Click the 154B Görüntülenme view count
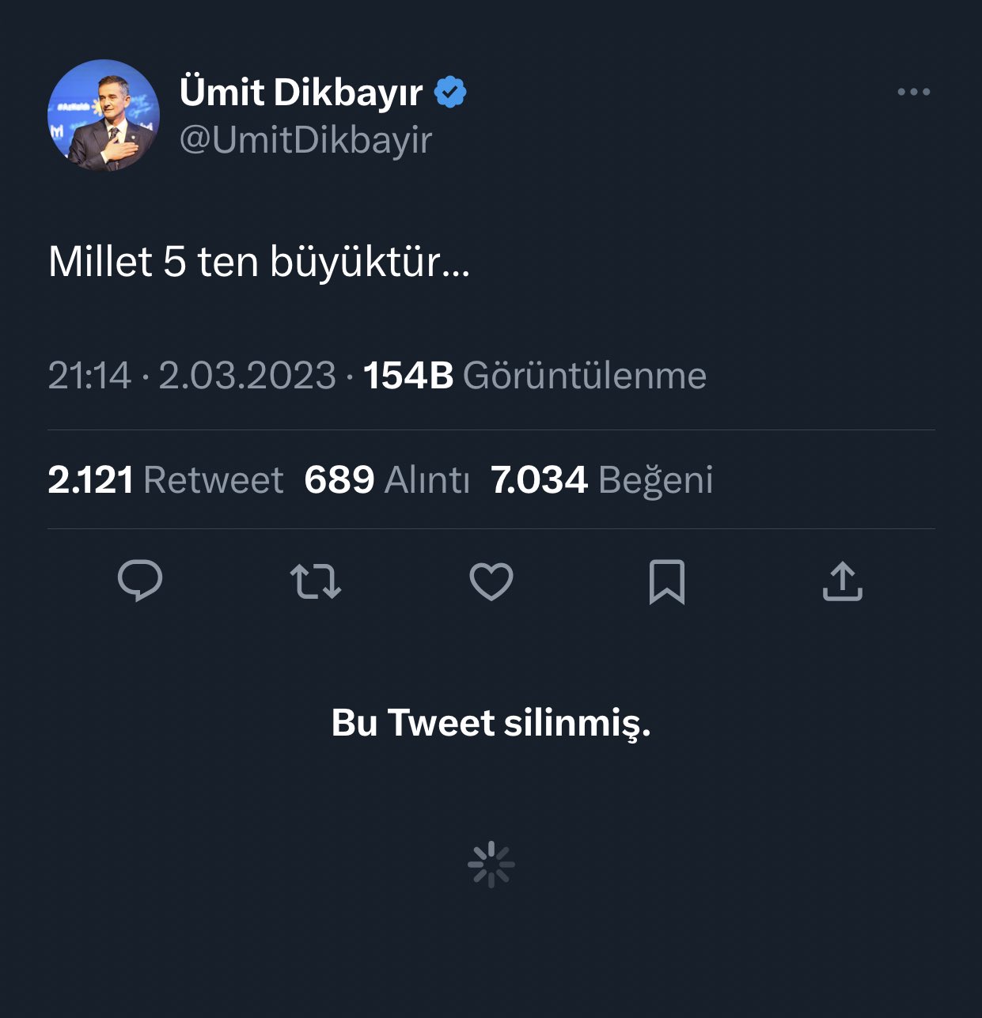 click(534, 376)
